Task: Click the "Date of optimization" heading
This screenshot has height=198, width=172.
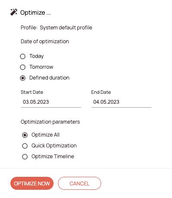Action: tap(45, 42)
